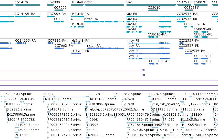Select transcript vav-RB
The image size is (218, 139).
coord(132,14)
